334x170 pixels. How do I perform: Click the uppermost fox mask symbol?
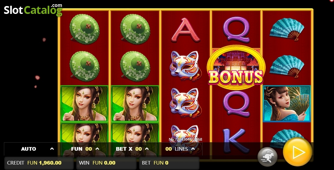[186, 66]
